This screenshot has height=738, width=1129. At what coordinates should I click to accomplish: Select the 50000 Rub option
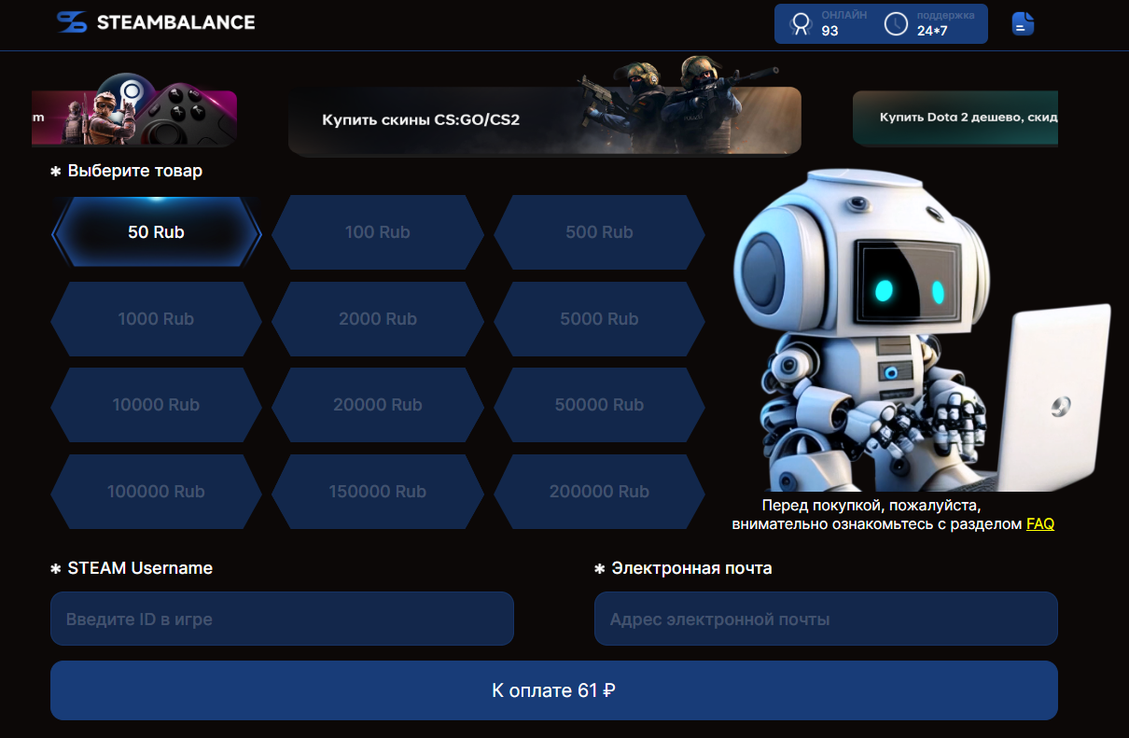click(x=599, y=405)
